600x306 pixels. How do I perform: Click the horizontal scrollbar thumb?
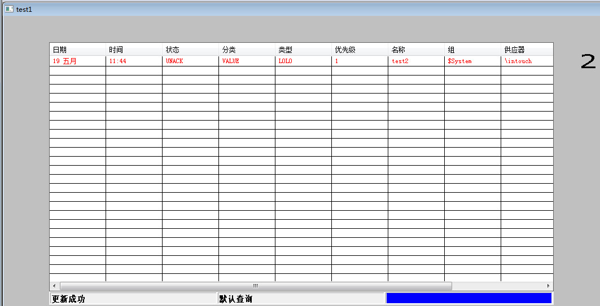256,286
